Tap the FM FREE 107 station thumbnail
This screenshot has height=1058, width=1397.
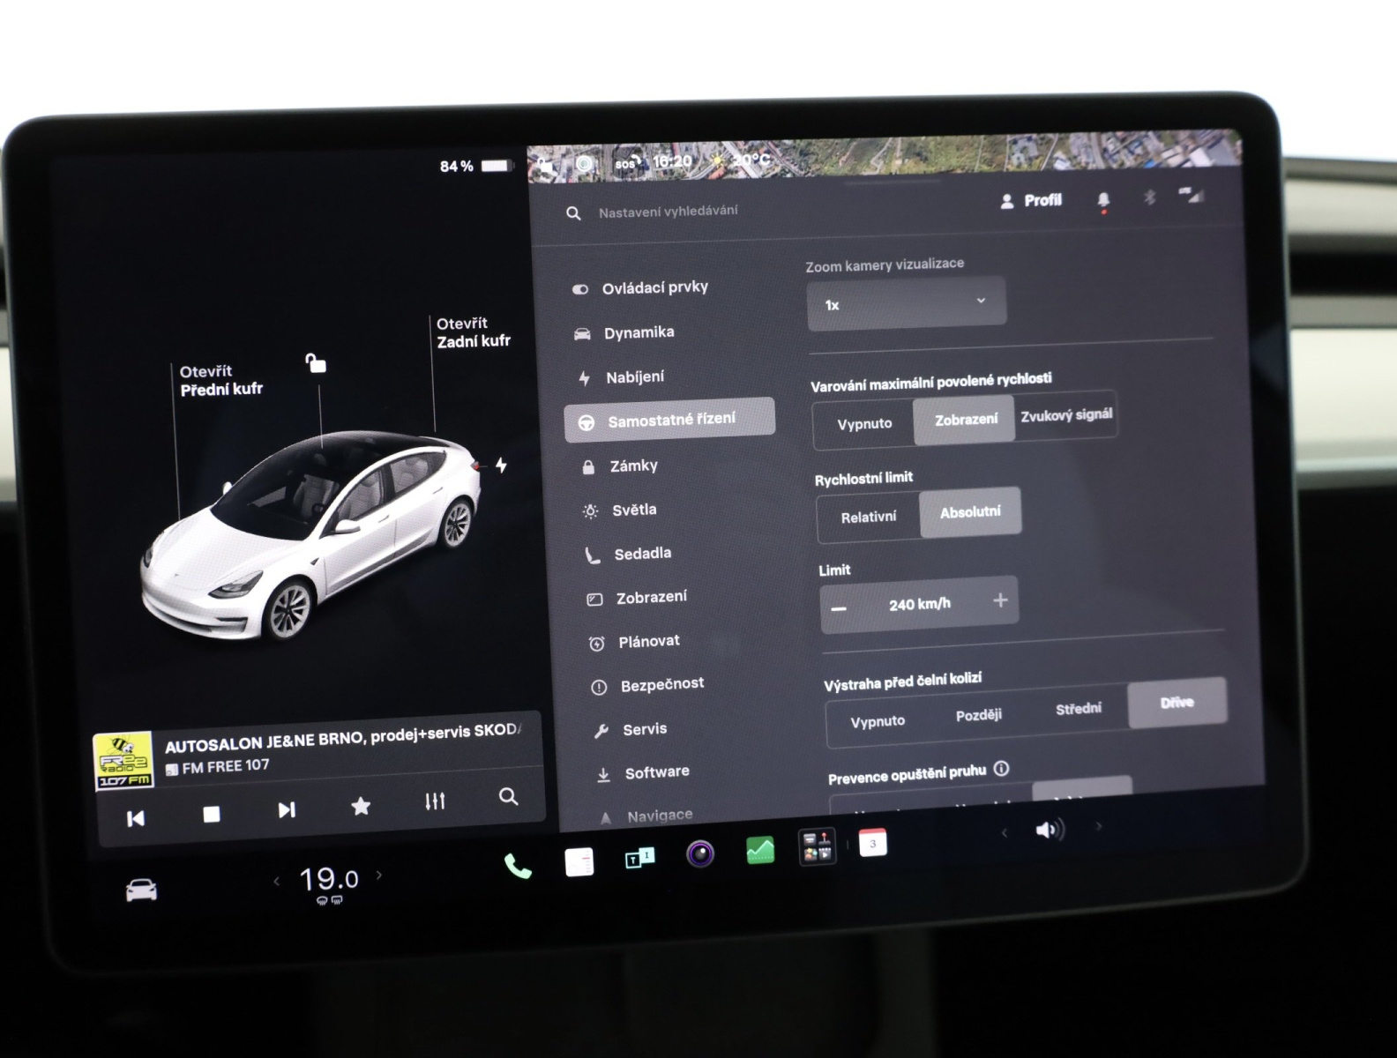[x=123, y=760]
